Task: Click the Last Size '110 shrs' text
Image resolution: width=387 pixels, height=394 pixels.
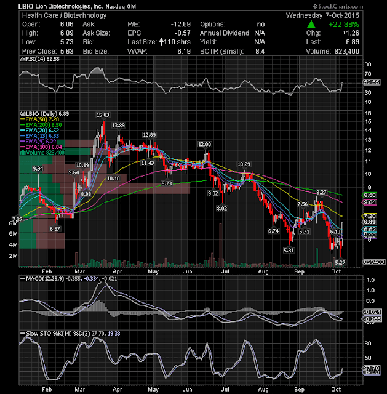Action: [x=177, y=42]
